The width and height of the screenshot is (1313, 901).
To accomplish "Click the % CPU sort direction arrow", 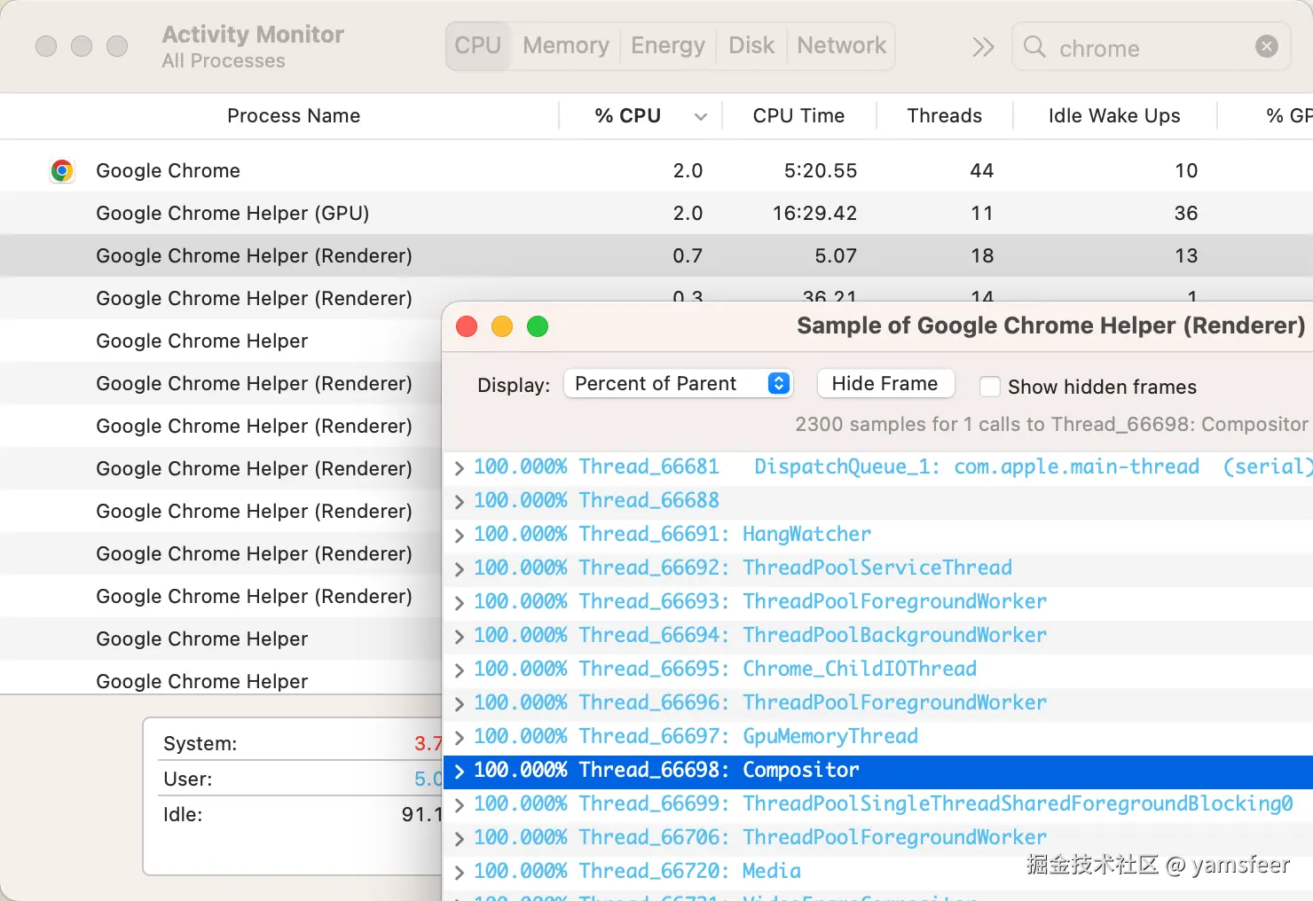I will 701,116.
